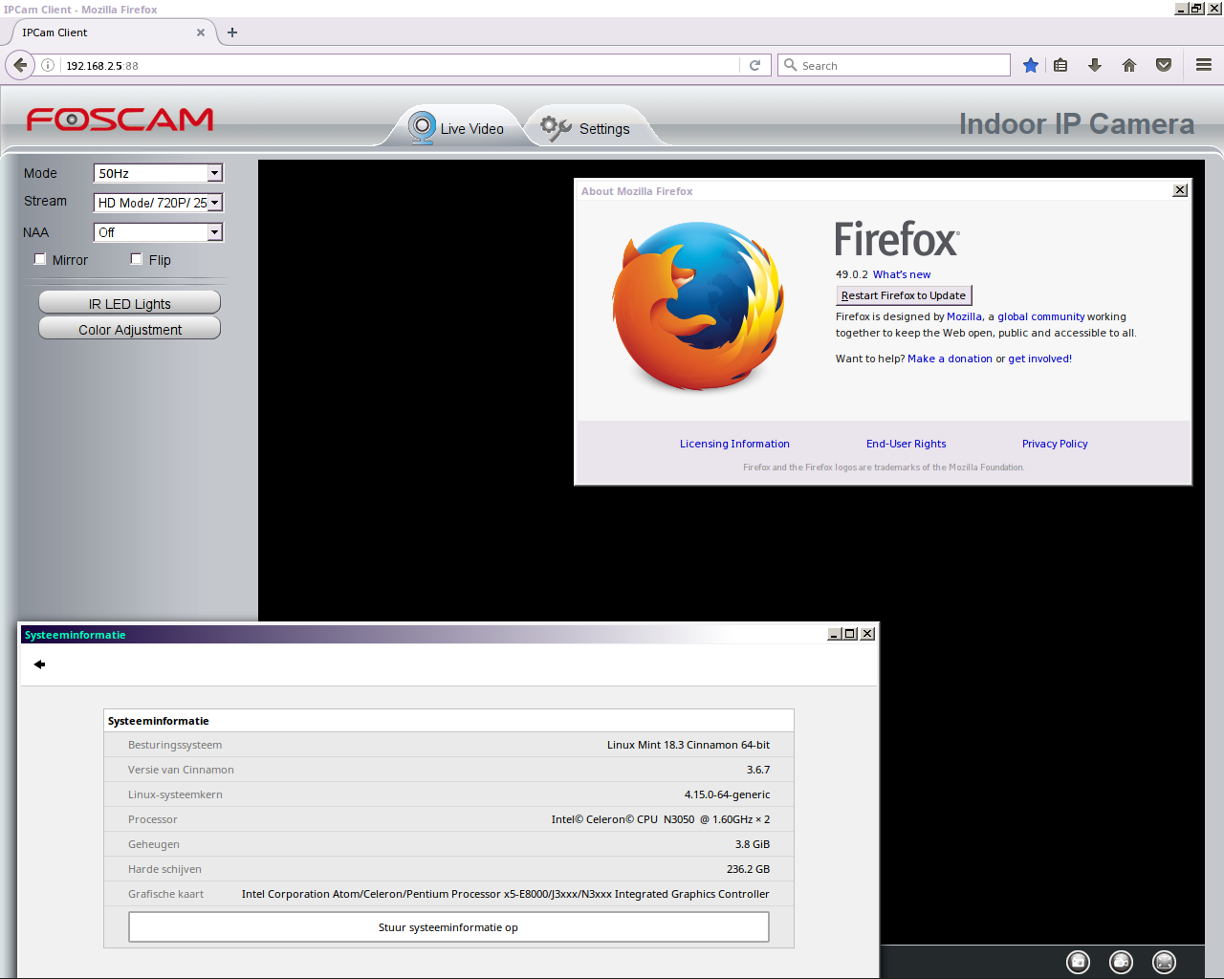Close the Systeeminformatie window

867,634
